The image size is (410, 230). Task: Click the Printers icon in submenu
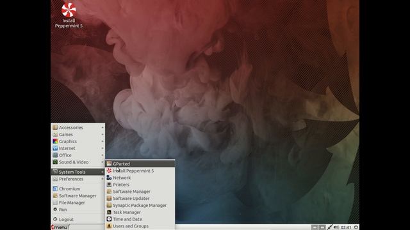(x=109, y=185)
